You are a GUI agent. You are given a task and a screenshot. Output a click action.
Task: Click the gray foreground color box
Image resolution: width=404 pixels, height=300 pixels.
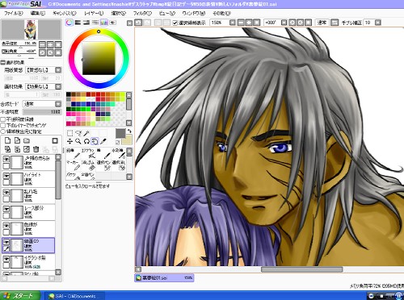click(x=120, y=133)
